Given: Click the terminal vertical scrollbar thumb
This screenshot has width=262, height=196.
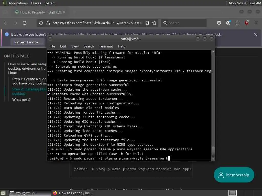Looking at the screenshot, I should 213,152.
